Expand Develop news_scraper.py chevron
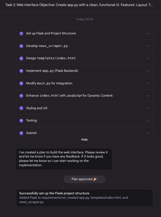The width and height of the screenshot is (161, 217). [x=148, y=46]
